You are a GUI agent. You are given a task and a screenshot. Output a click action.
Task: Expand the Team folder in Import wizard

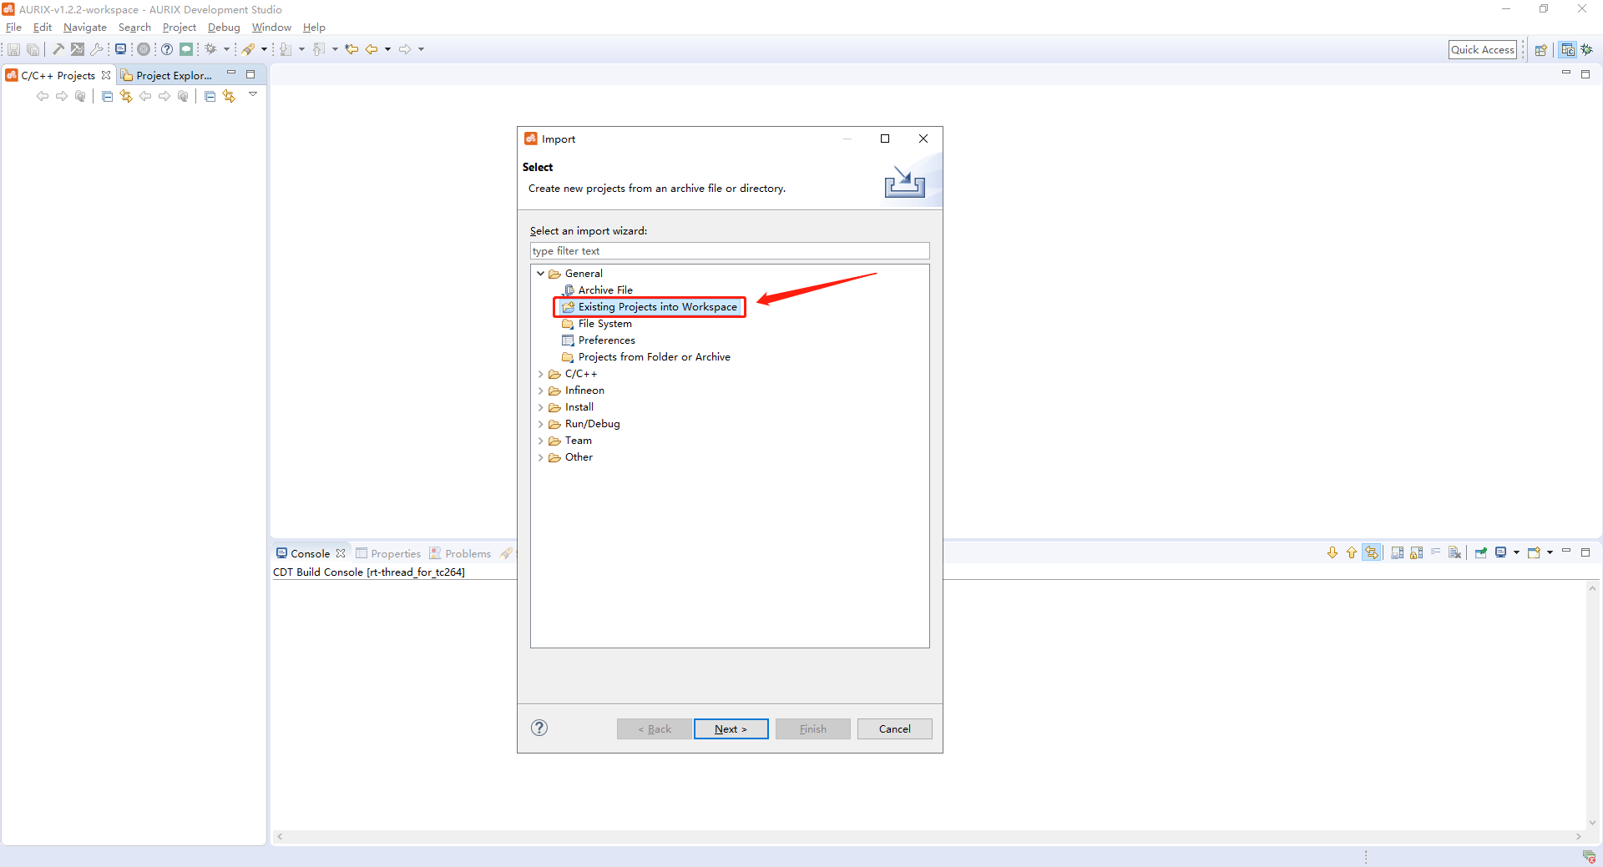pos(541,441)
